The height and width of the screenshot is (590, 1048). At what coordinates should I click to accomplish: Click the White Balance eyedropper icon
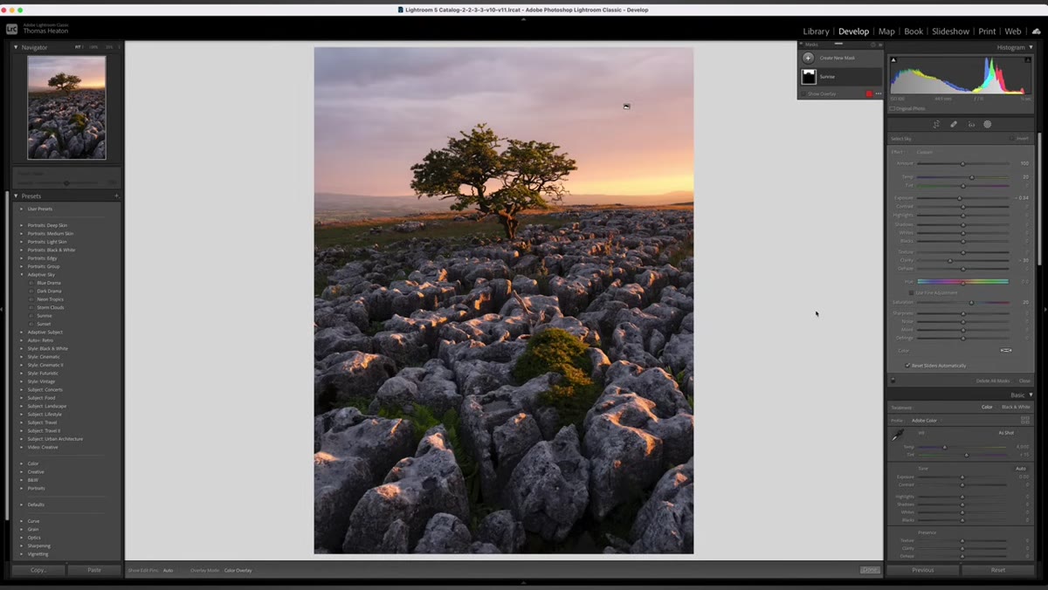click(x=897, y=435)
